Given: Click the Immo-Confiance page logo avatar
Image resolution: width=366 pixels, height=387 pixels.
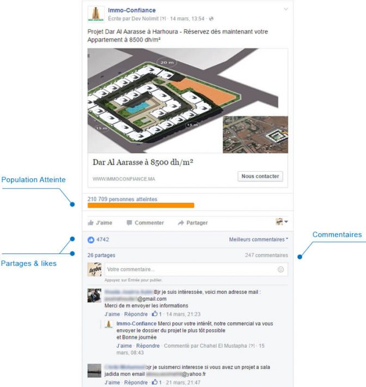Looking at the screenshot, I should click(x=96, y=14).
